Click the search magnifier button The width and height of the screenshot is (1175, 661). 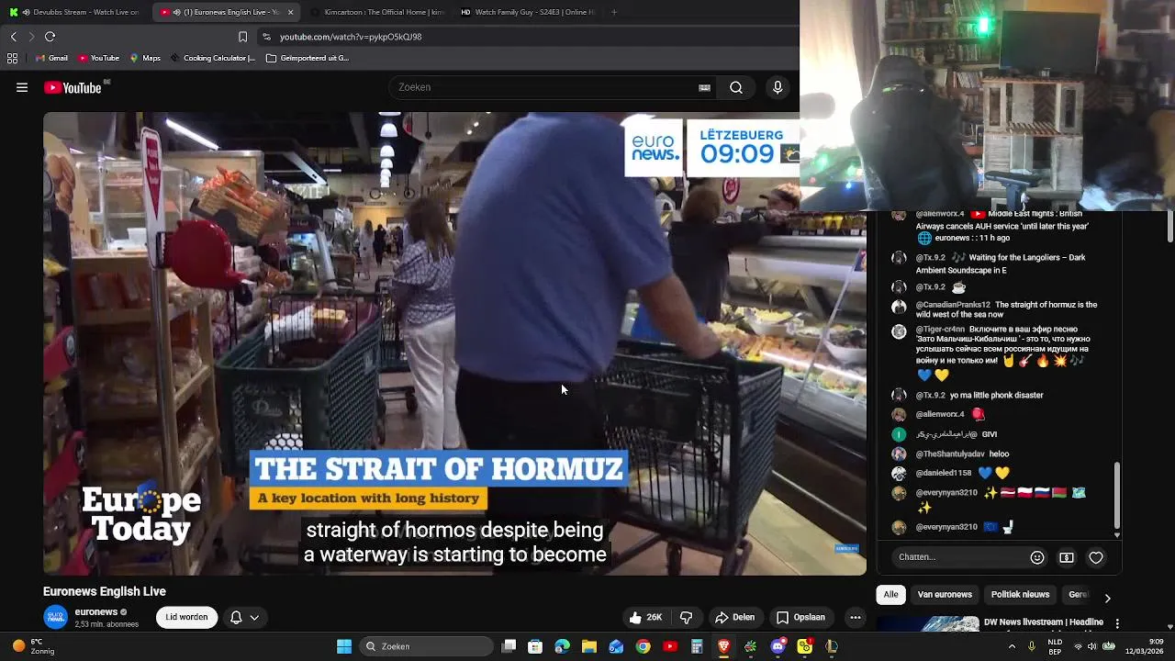[736, 87]
